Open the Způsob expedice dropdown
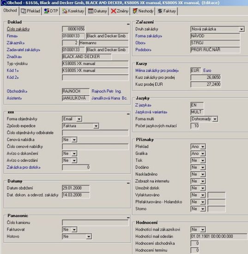The height and width of the screenshot is (254, 248). 96,126
